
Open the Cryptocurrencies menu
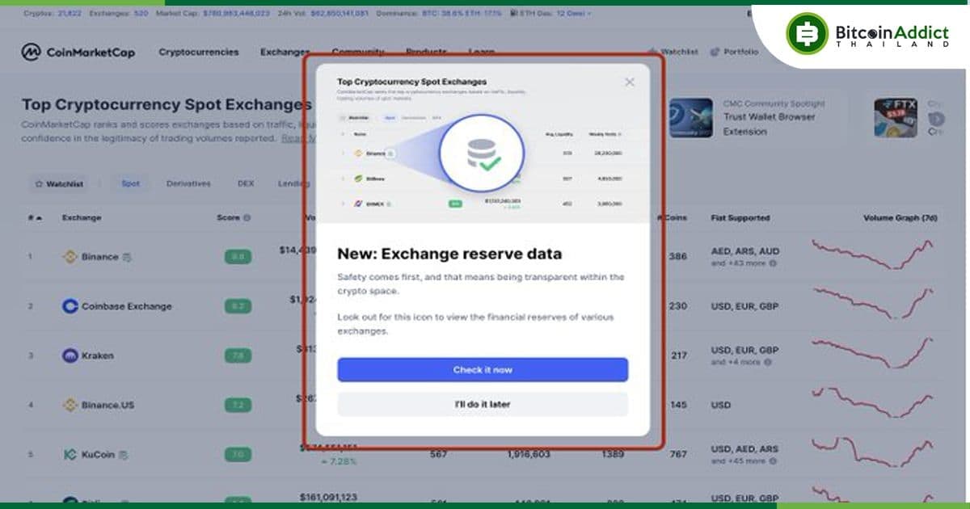point(199,52)
